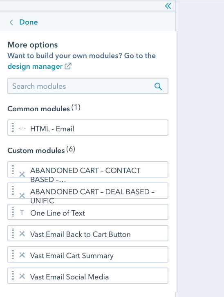
Task: Select the HTML - Email module
Action: pos(88,128)
